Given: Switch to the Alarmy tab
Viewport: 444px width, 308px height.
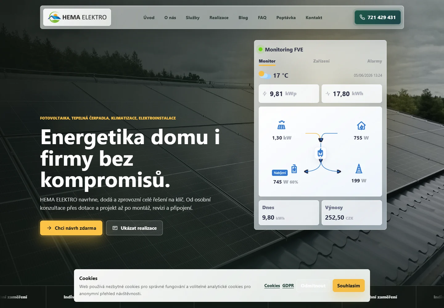Looking at the screenshot, I should pos(375,61).
